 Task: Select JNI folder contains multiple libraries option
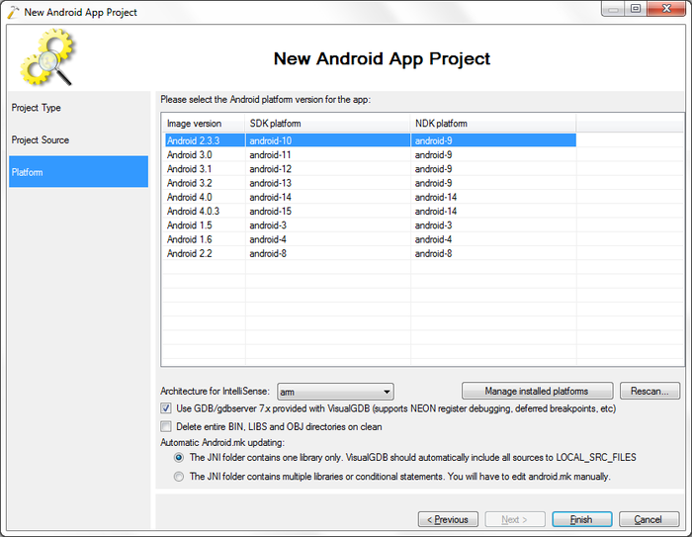pos(179,477)
